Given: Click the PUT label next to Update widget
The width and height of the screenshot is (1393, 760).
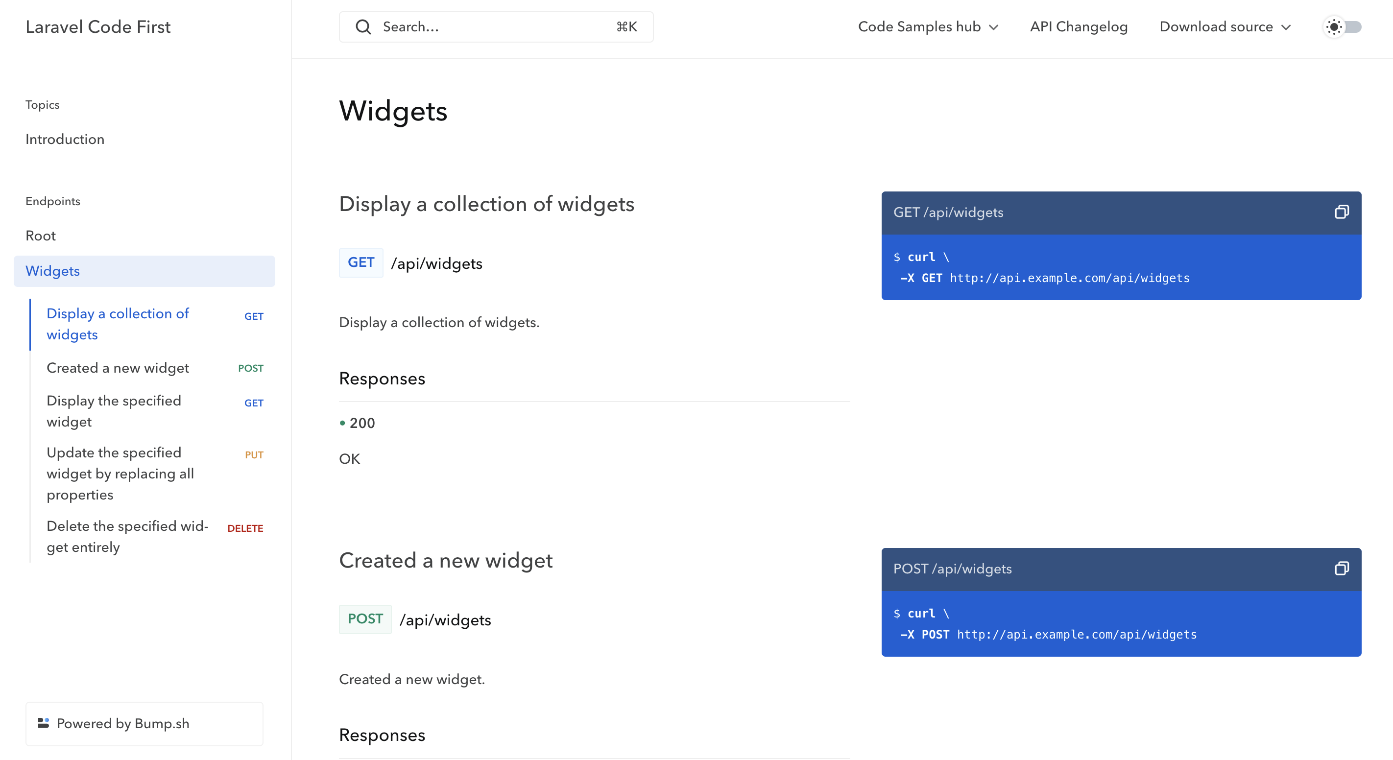Looking at the screenshot, I should pyautogui.click(x=254, y=454).
